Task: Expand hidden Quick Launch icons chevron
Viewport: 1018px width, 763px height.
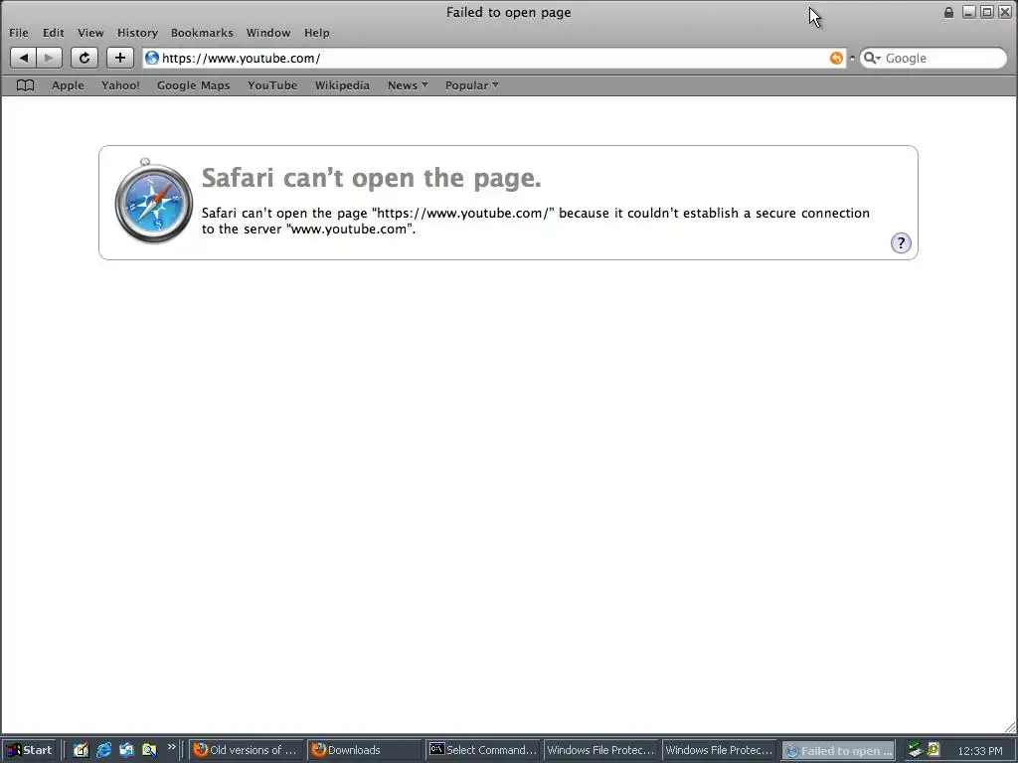Action: pyautogui.click(x=171, y=747)
